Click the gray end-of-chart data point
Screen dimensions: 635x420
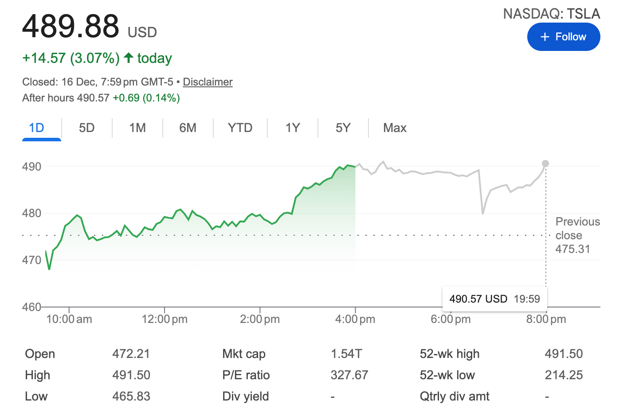pos(545,163)
